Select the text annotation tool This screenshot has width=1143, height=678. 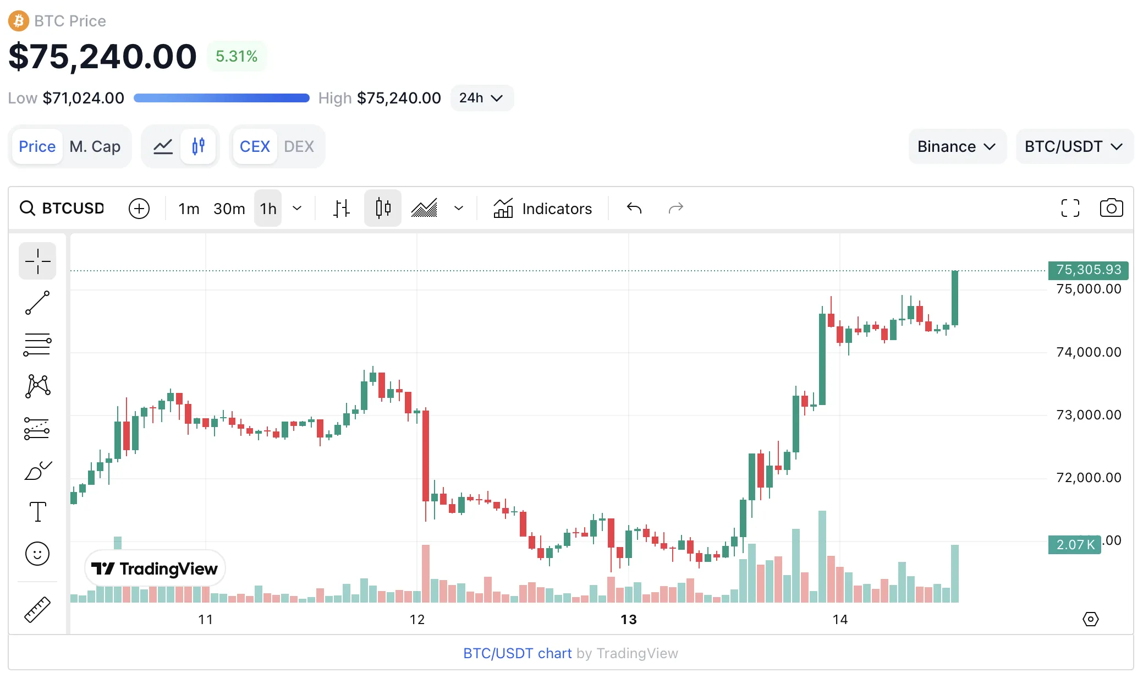(x=37, y=512)
